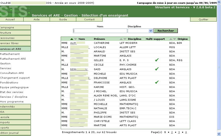This screenshot has height=136, width=221.
Task: Click the page scrollbar down arrow
Action: (x=219, y=134)
